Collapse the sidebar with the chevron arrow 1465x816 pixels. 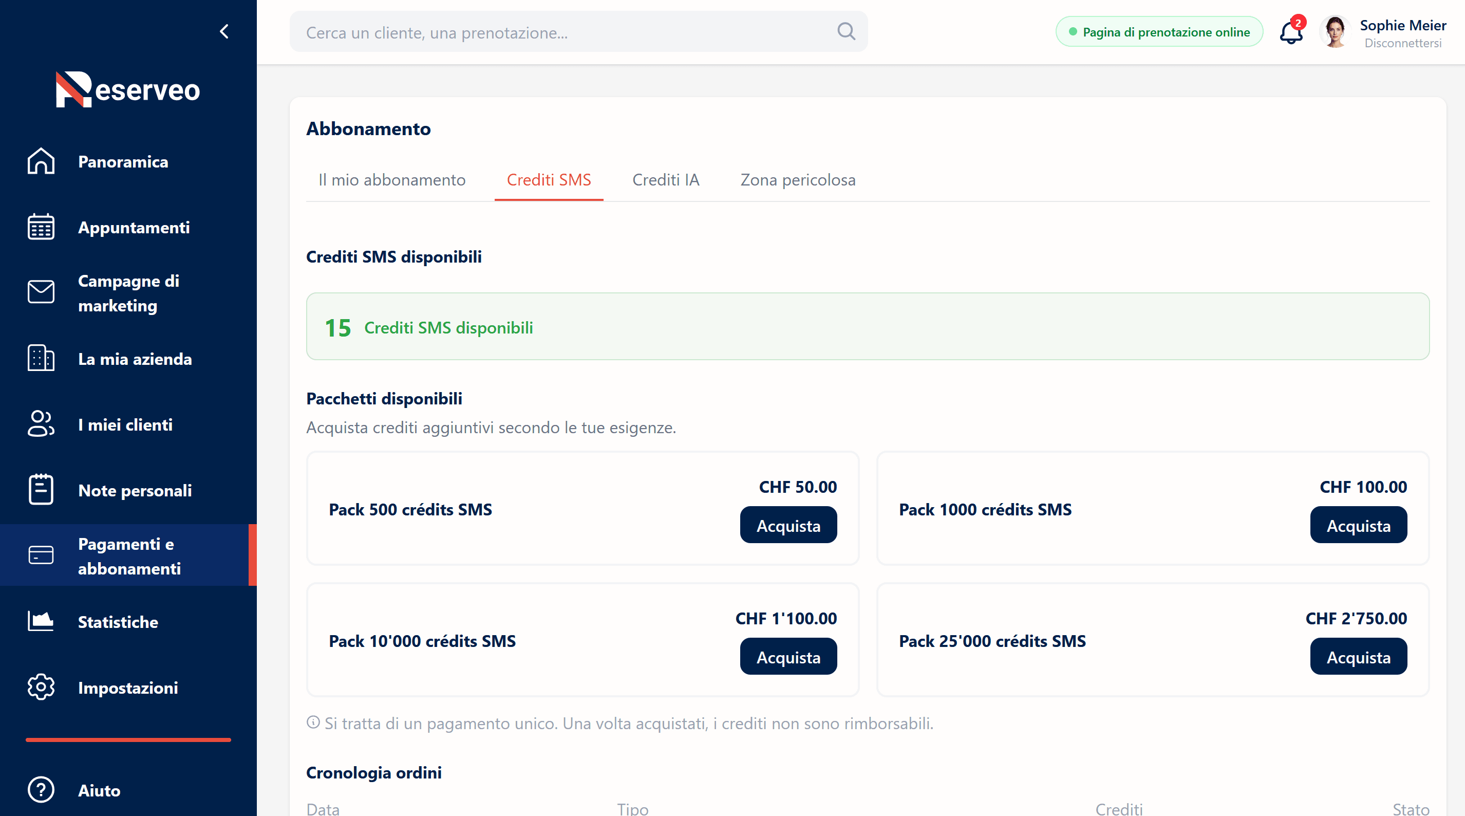tap(224, 31)
